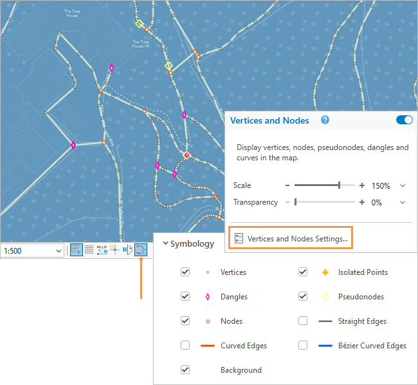
Task: Click the plus icon next to Scale
Action: pyautogui.click(x=362, y=185)
